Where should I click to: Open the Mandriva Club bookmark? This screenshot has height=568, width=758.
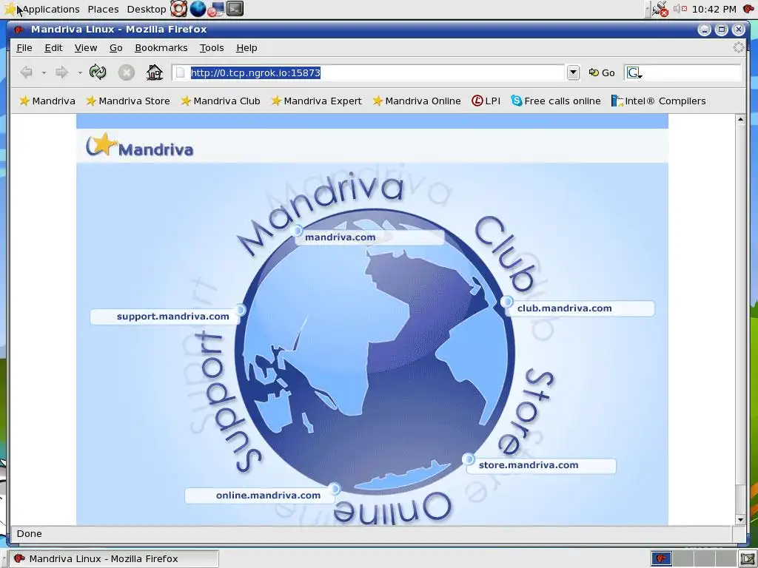(220, 101)
